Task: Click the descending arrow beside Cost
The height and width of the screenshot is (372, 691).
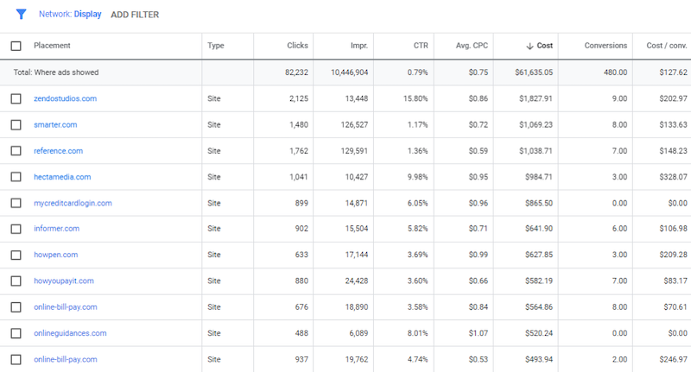Action: point(529,46)
